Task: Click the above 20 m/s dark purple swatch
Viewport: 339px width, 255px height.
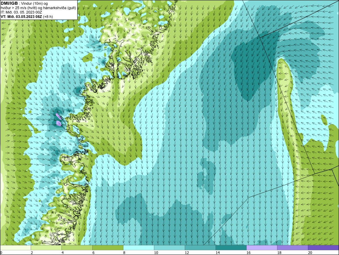Action: (323, 248)
